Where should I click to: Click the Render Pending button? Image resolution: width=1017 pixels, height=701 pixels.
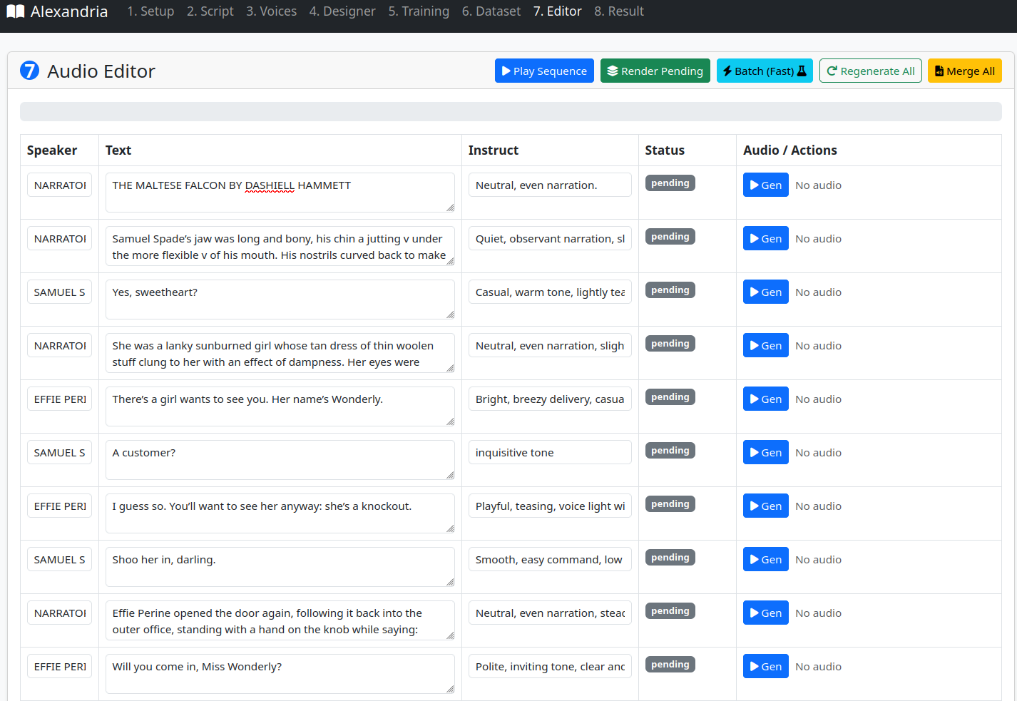coord(655,71)
